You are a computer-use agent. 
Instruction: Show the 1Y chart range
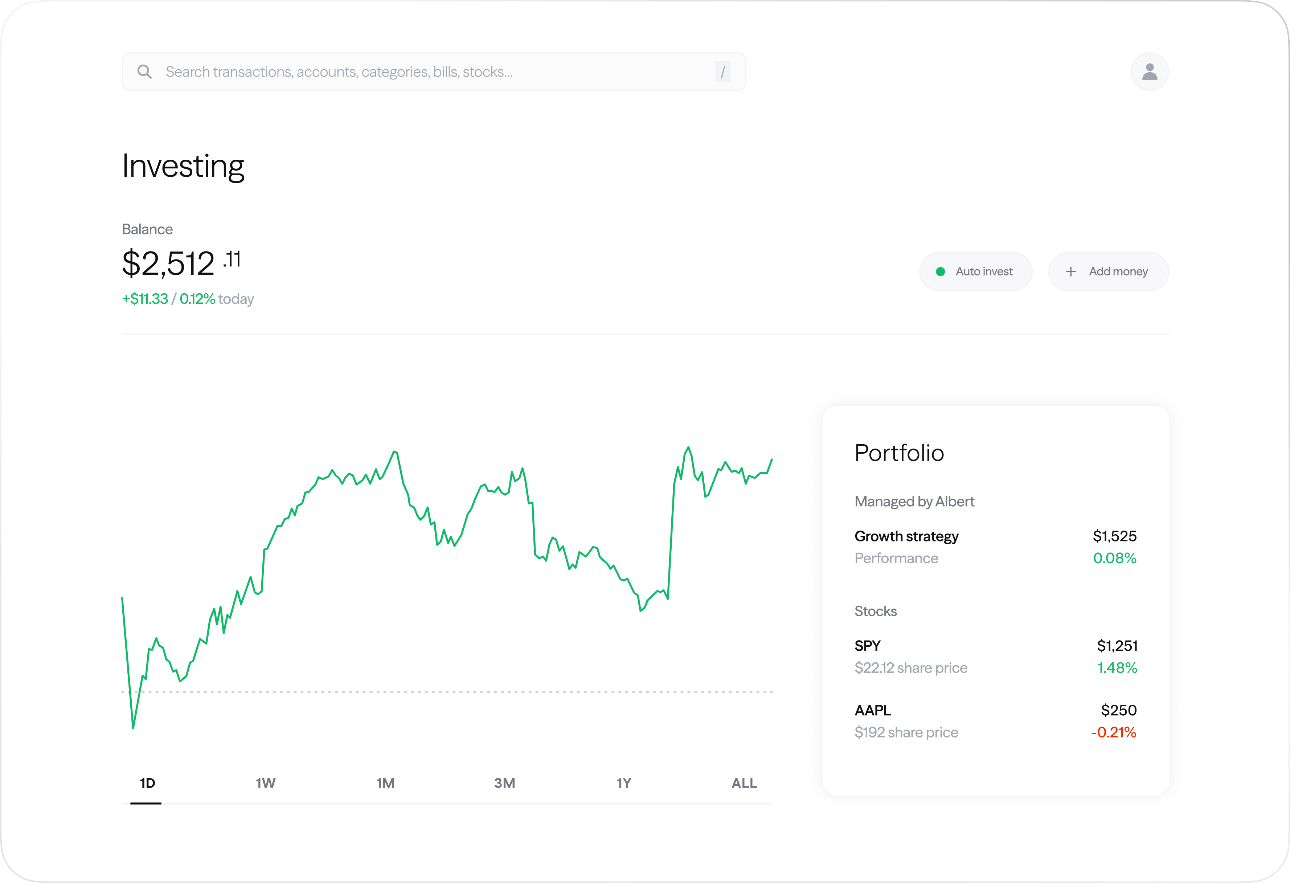[624, 783]
